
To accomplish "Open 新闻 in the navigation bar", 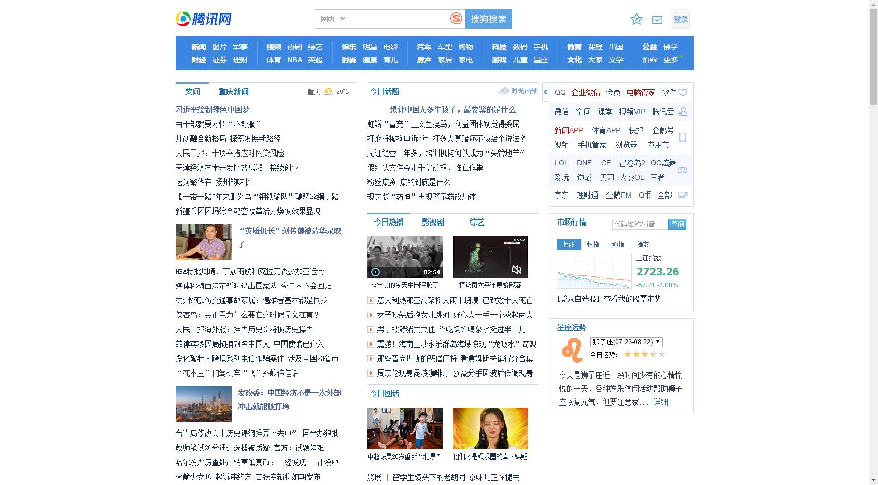I will [x=199, y=47].
